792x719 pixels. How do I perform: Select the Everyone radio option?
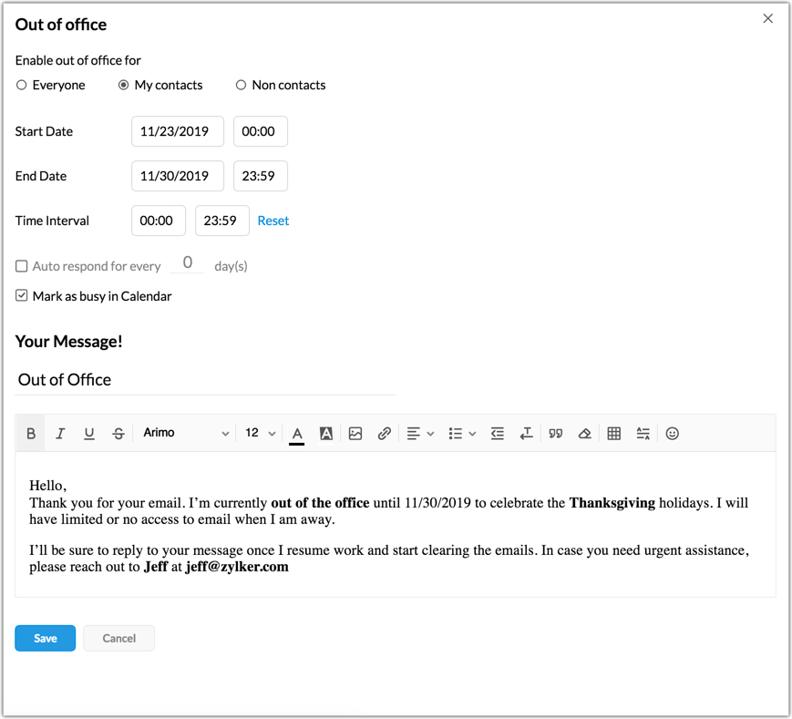click(x=20, y=85)
